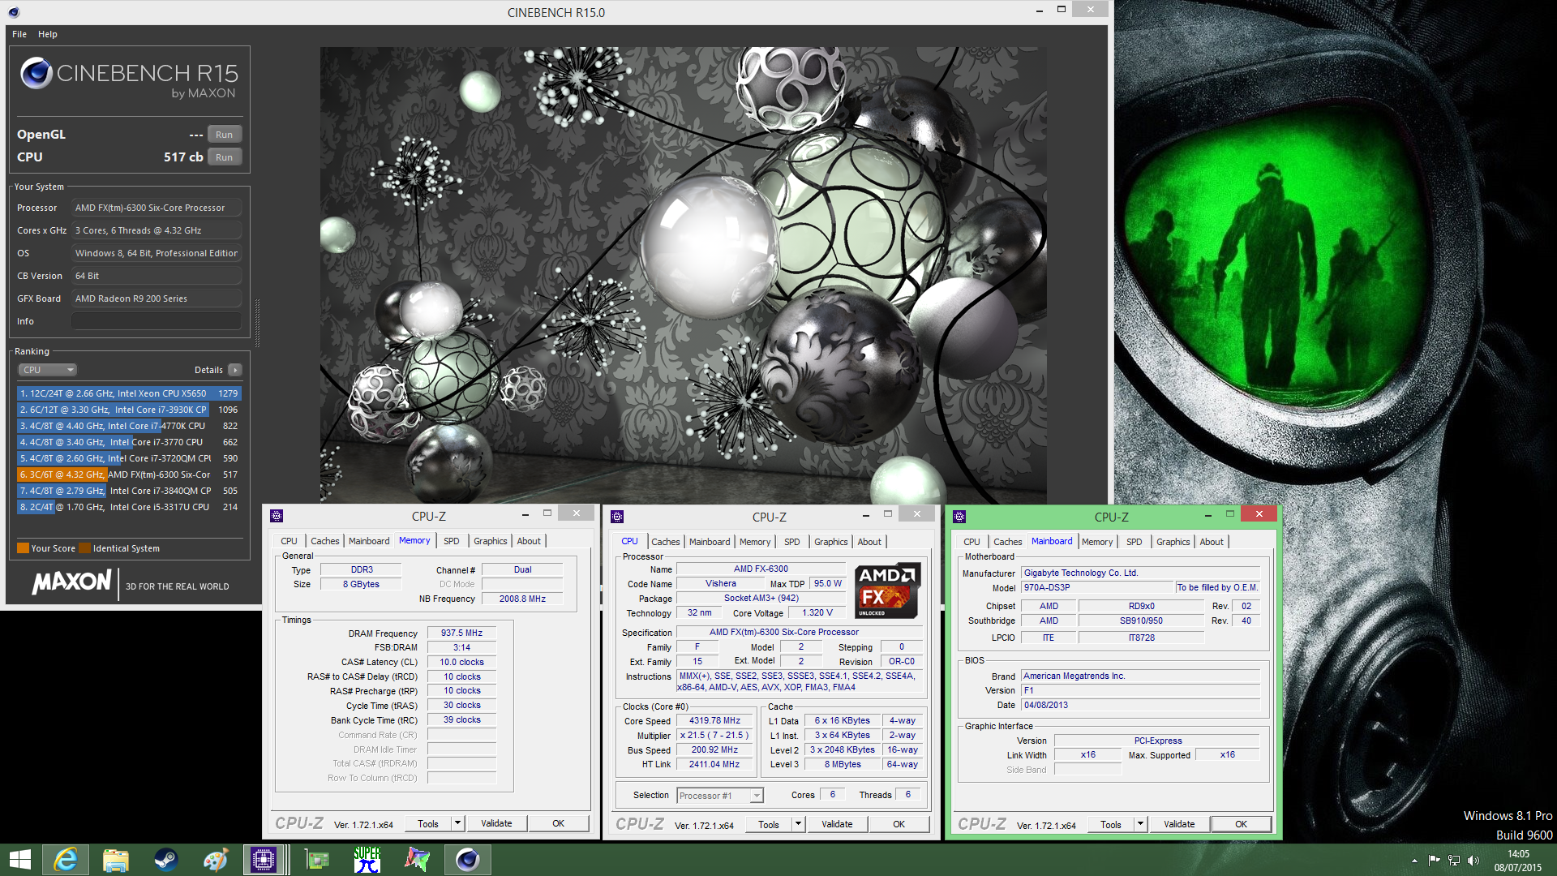The image size is (1557, 876).
Task: Expand ranking Details arrow
Action: tap(235, 370)
